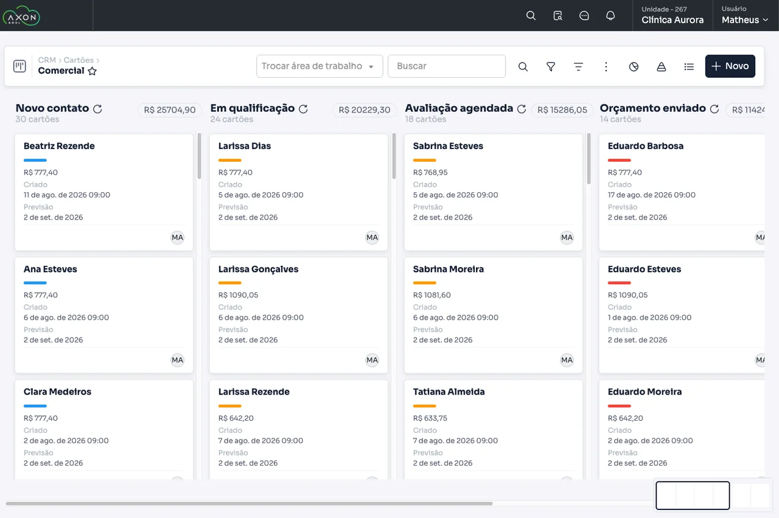Click '11 de ago. de 2026 09:00' date

click(67, 195)
